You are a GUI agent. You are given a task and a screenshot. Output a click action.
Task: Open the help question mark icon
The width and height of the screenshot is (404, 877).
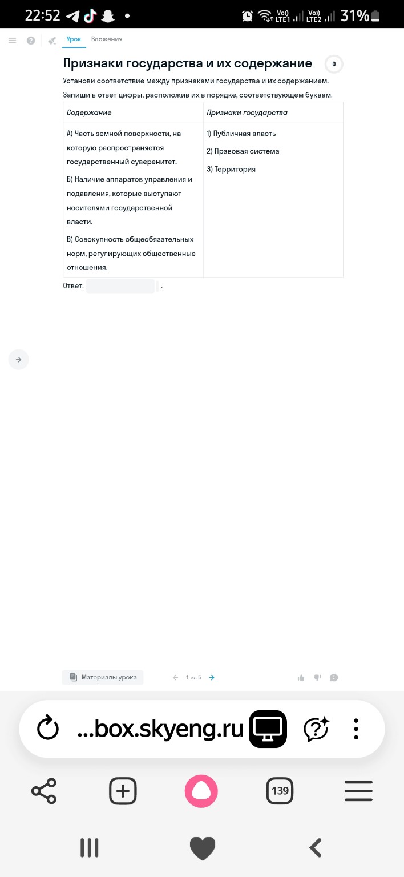click(31, 40)
